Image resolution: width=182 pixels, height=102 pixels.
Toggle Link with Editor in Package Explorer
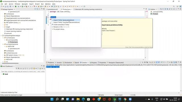37,9
